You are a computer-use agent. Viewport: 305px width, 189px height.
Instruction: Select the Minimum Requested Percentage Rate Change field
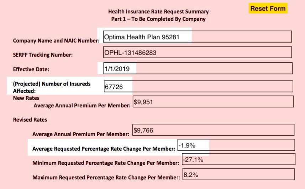click(x=238, y=159)
